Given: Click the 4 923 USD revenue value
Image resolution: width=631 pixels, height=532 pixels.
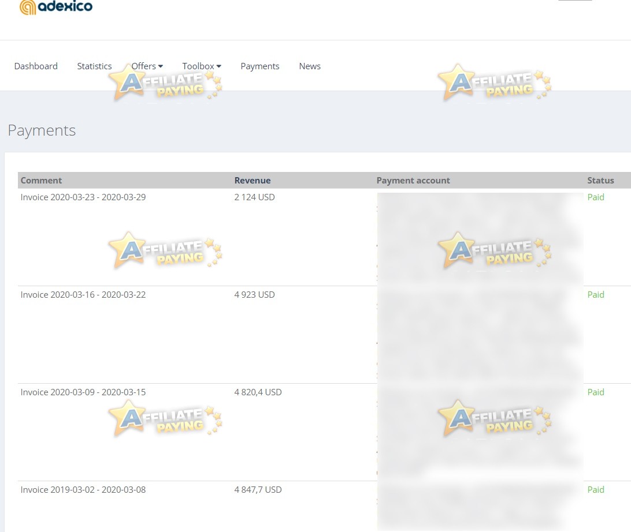Looking at the screenshot, I should tap(254, 295).
